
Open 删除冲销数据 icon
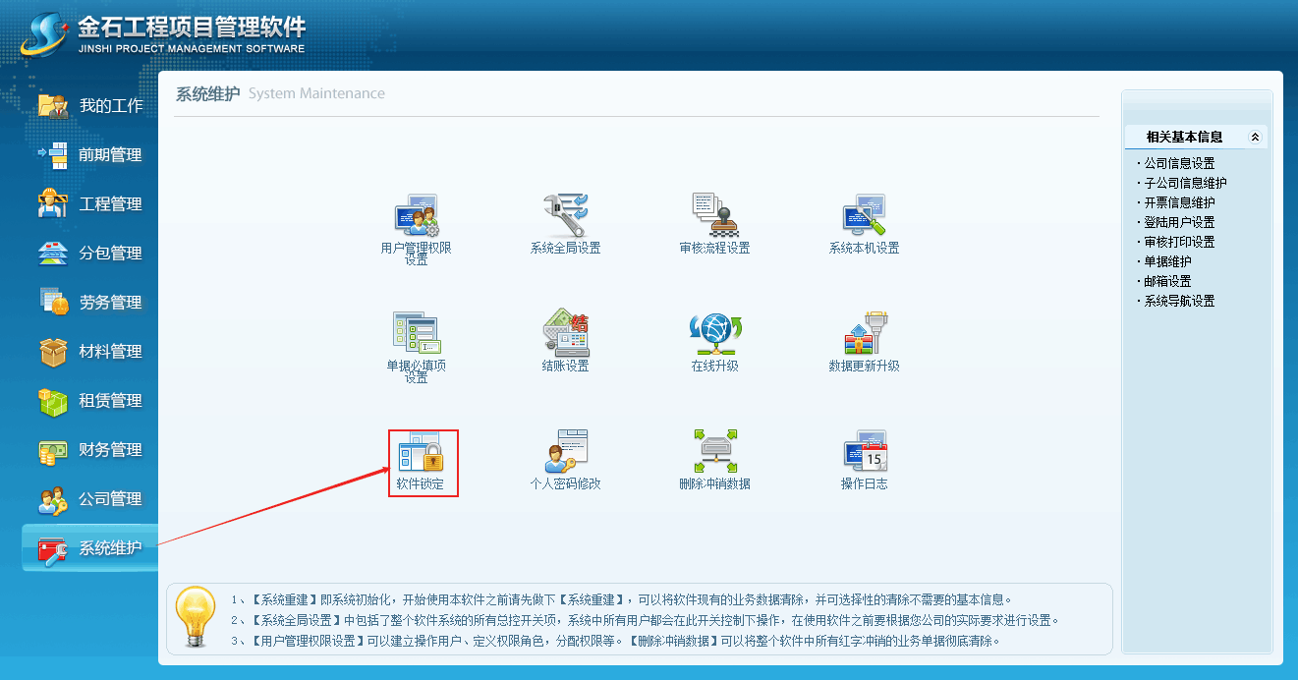coord(714,452)
